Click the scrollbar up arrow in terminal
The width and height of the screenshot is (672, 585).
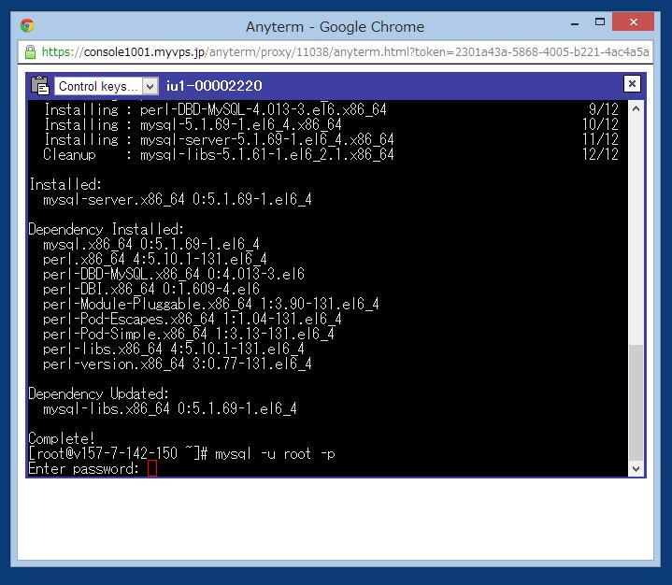pos(636,108)
